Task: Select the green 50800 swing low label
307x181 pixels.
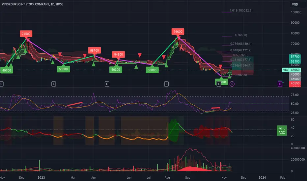Action: [63, 69]
